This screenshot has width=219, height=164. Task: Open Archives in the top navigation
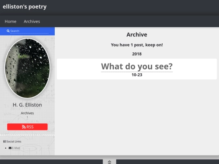(32, 21)
